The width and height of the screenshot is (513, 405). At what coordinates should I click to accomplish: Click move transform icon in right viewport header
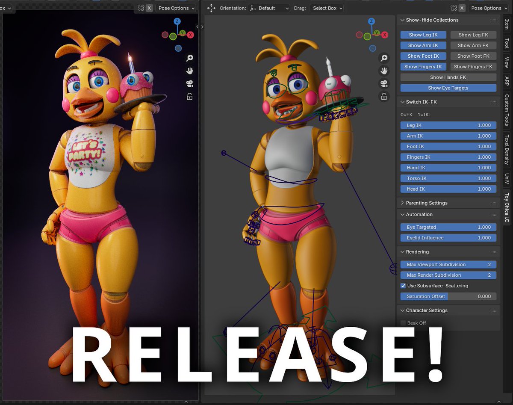click(x=211, y=8)
